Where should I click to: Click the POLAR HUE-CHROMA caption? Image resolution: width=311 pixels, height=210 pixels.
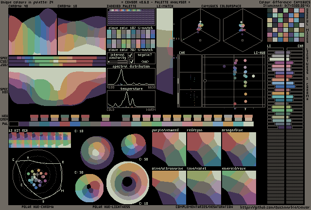(x=38, y=207)
